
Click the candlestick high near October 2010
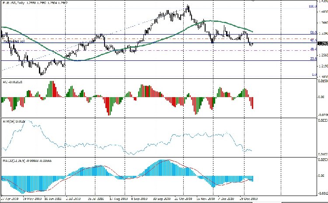pyautogui.click(x=188, y=6)
